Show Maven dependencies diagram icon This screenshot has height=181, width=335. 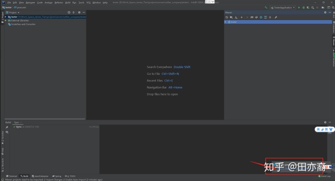click(266, 17)
